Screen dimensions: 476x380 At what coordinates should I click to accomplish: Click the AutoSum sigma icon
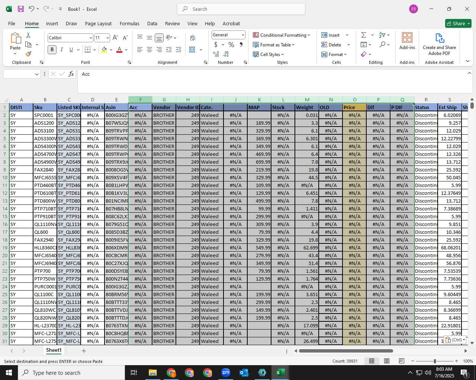tap(364, 35)
